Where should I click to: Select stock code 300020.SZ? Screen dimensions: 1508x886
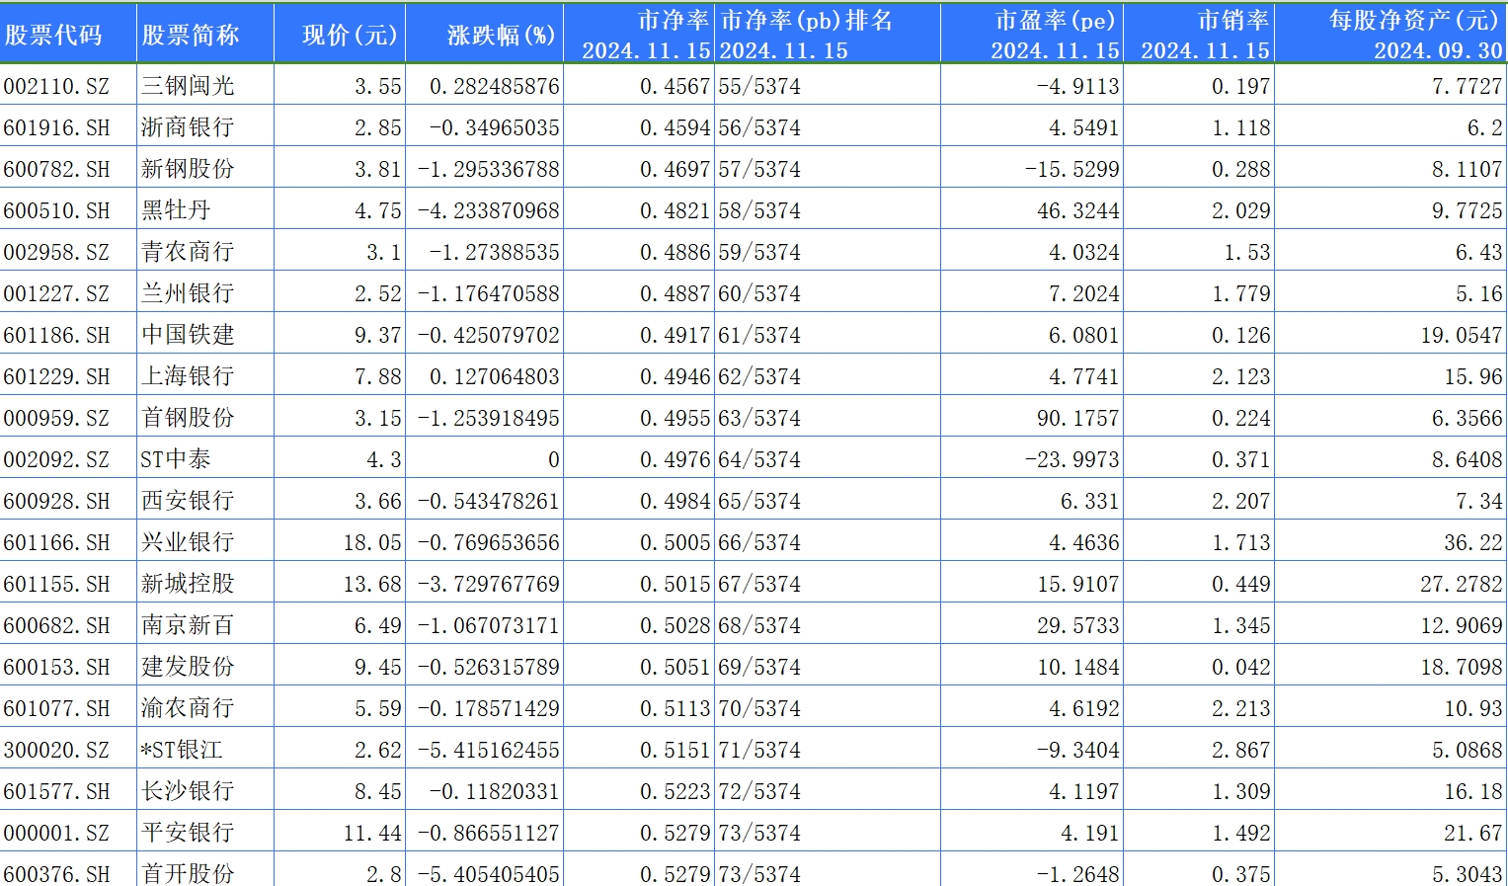[56, 751]
